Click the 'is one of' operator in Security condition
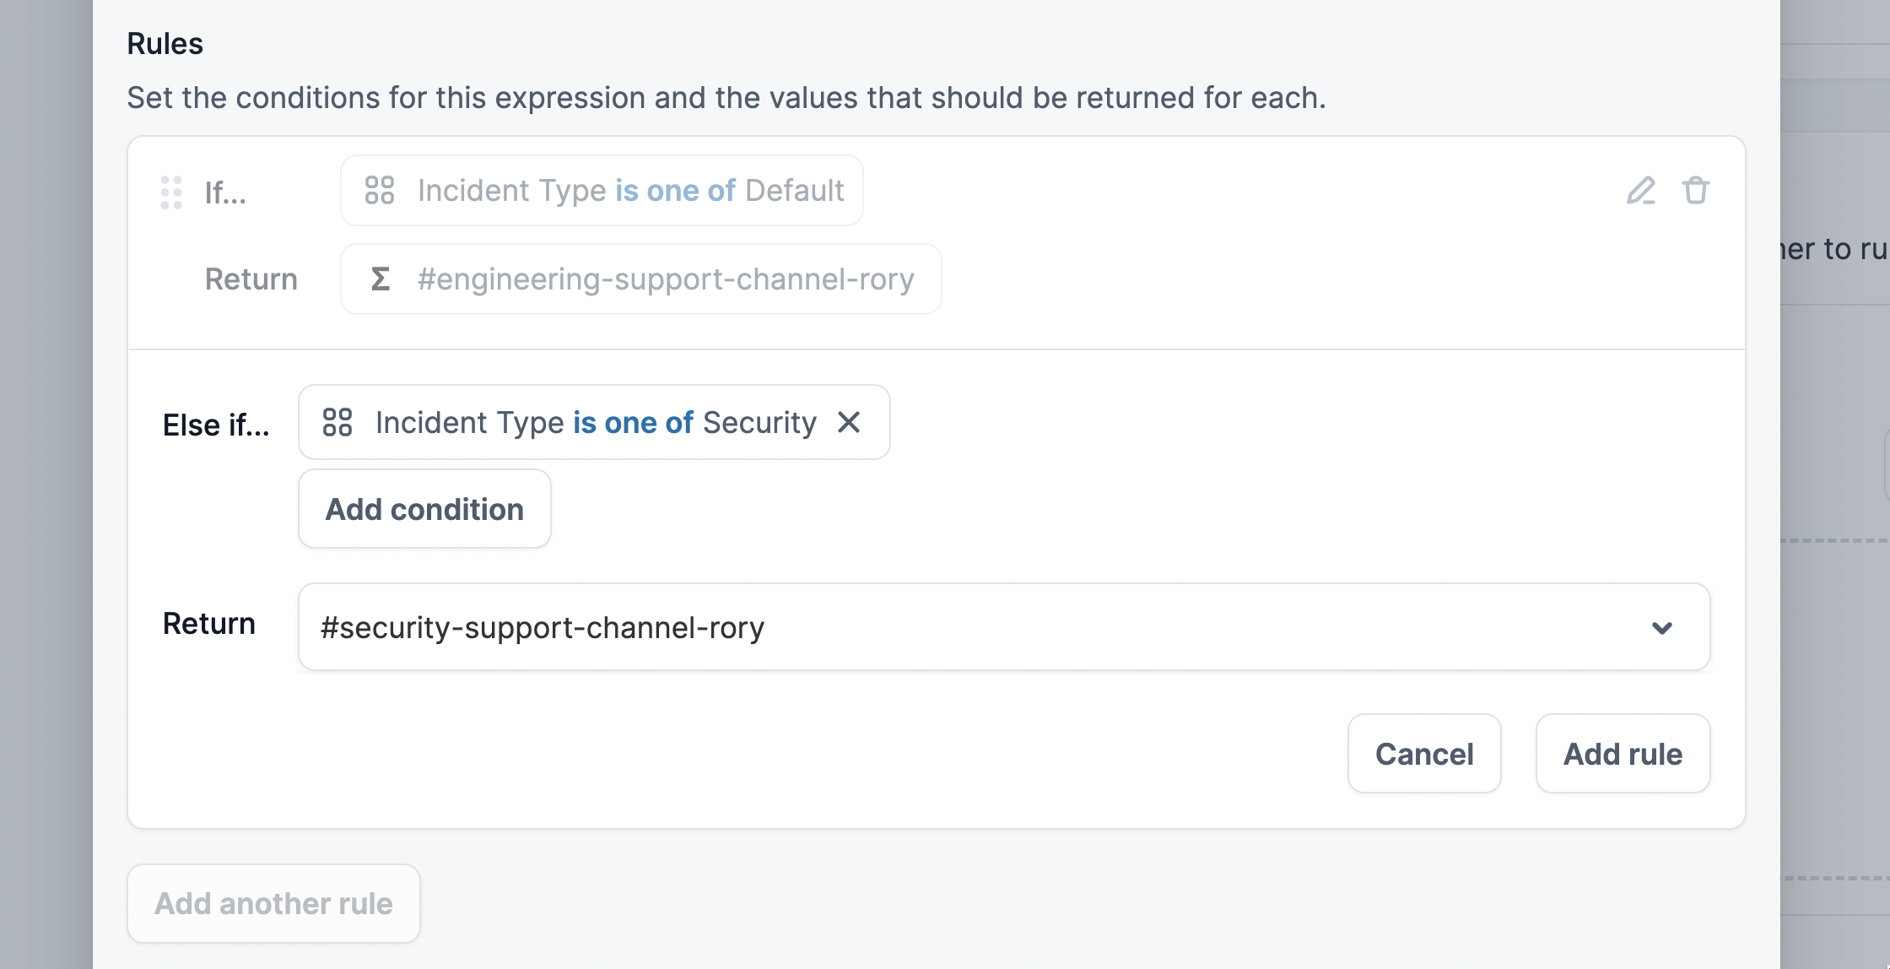This screenshot has width=1890, height=969. click(633, 422)
